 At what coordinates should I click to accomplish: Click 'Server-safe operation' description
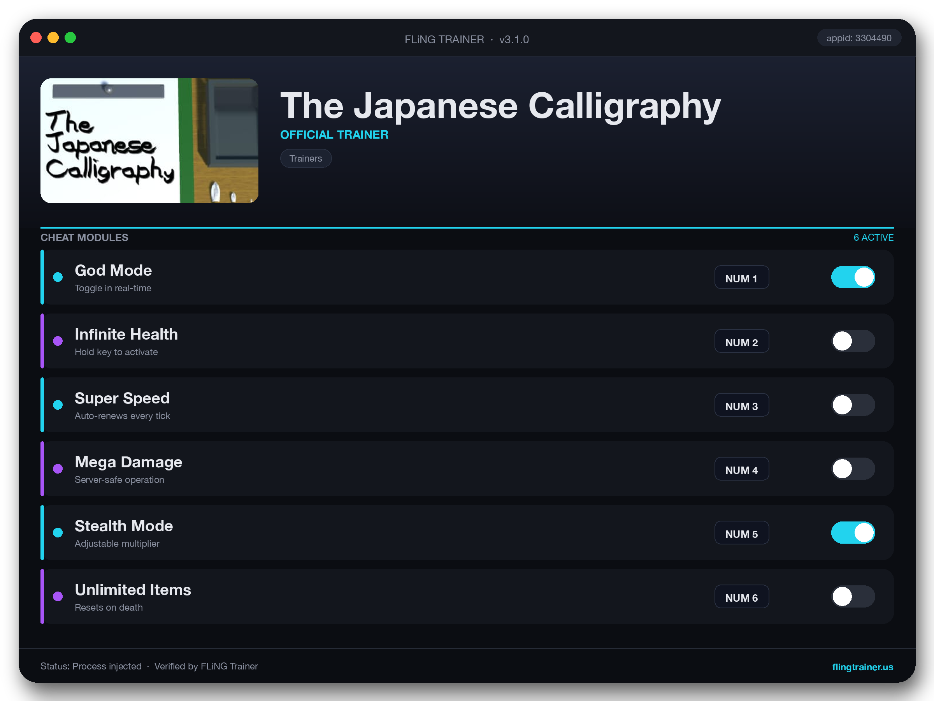point(119,479)
